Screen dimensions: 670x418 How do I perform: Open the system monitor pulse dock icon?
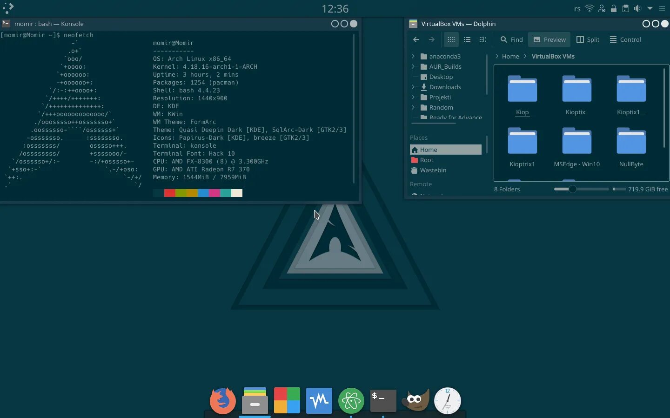pos(319,400)
